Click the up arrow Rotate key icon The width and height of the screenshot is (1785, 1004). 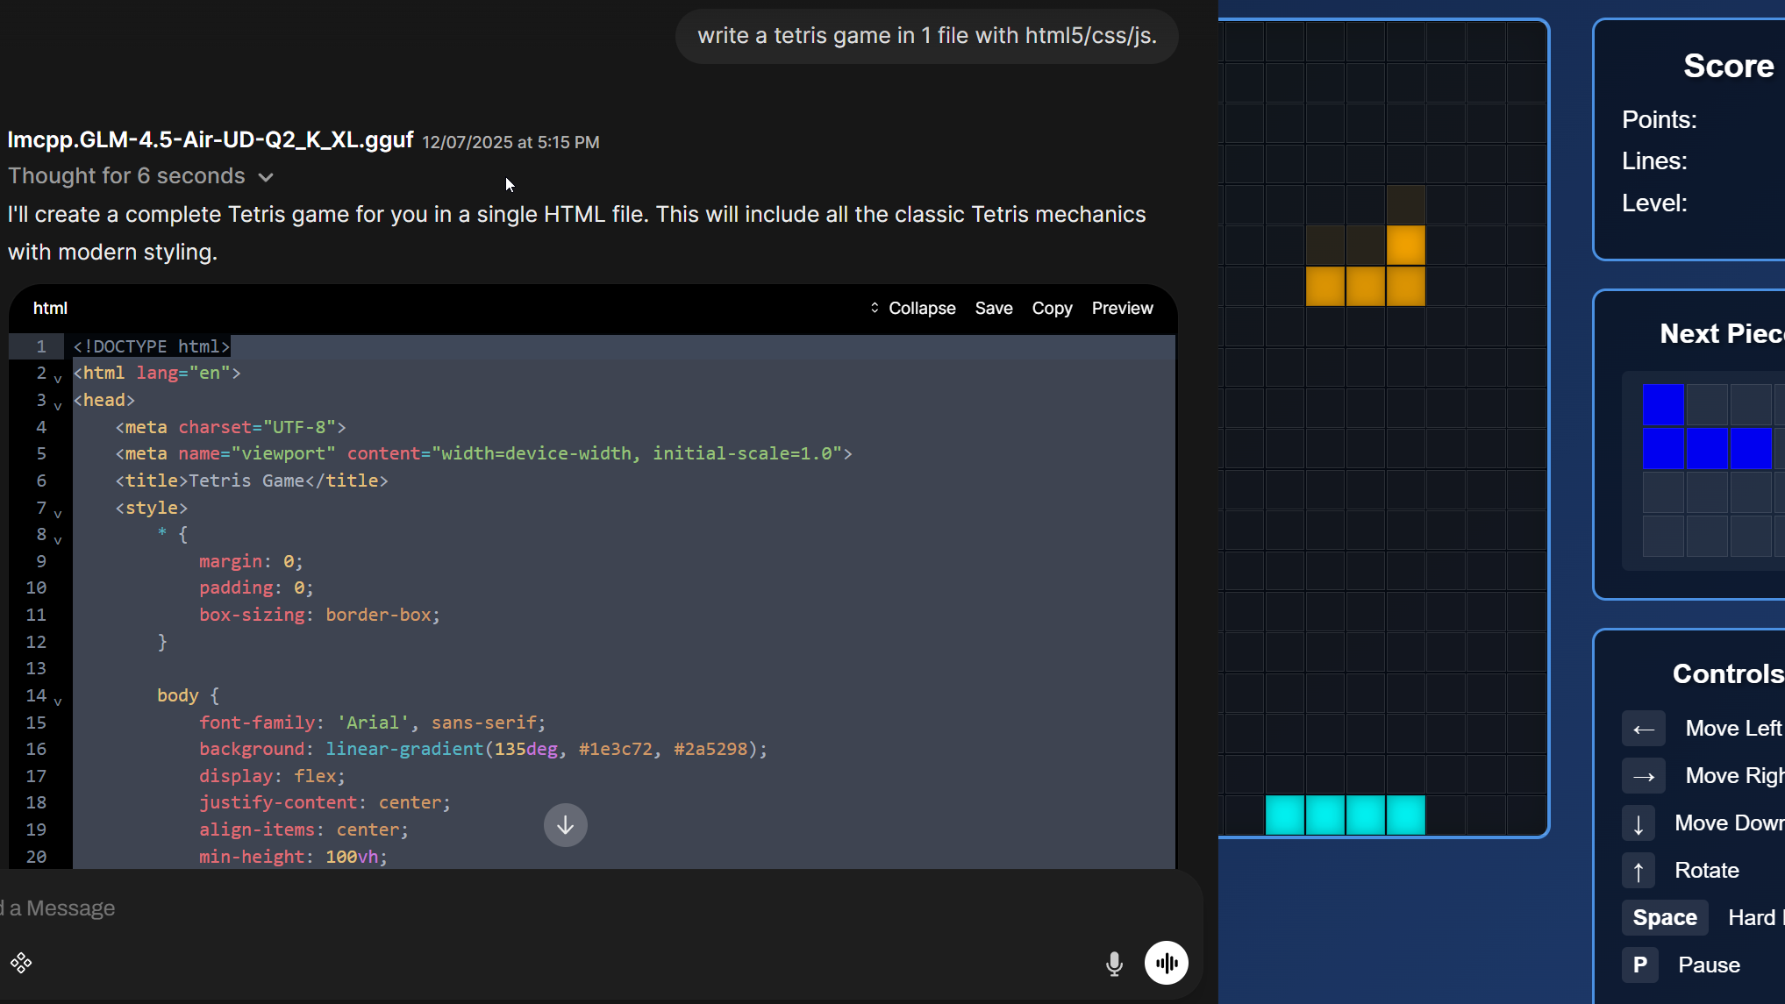(1638, 871)
